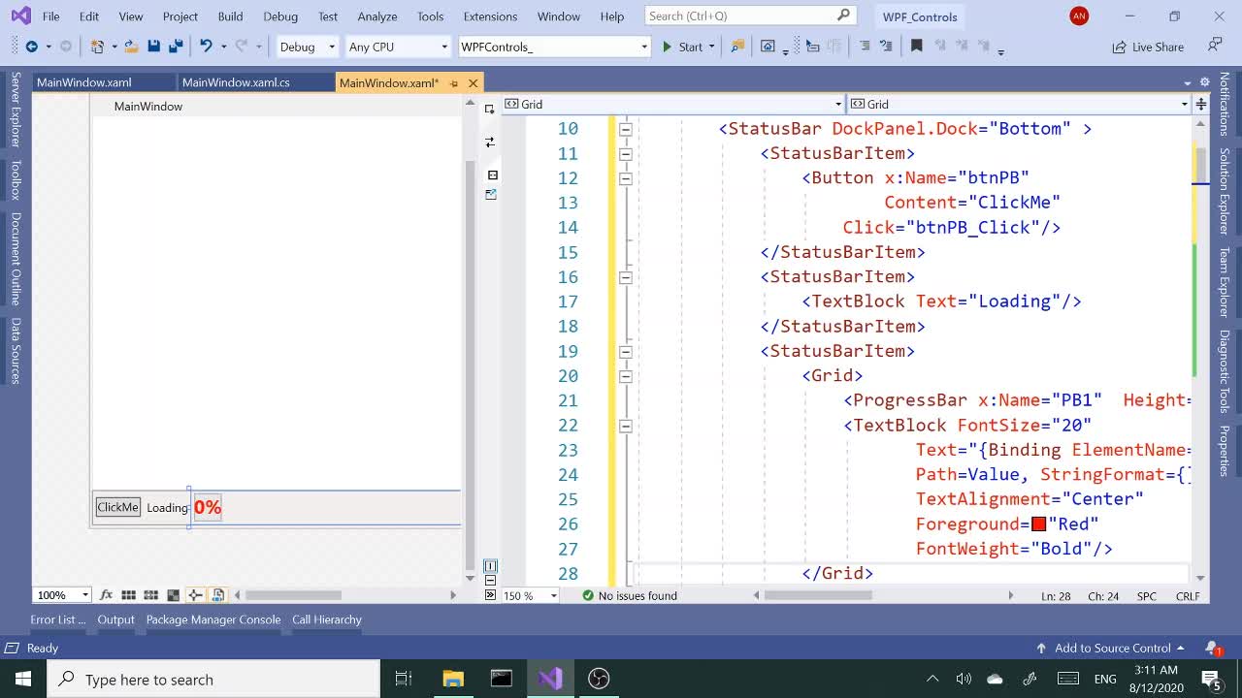The height and width of the screenshot is (698, 1242).
Task: Click the Live Share button
Action: (x=1148, y=47)
